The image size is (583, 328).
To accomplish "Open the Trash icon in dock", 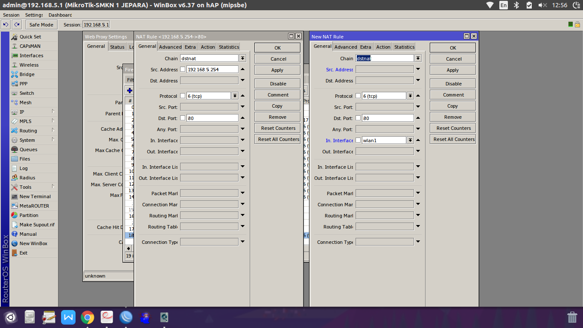I will tap(572, 317).
